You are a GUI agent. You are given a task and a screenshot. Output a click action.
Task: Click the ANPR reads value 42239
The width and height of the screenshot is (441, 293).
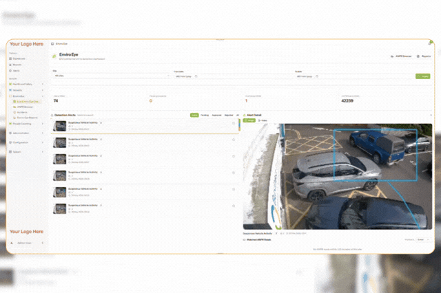pyautogui.click(x=347, y=100)
